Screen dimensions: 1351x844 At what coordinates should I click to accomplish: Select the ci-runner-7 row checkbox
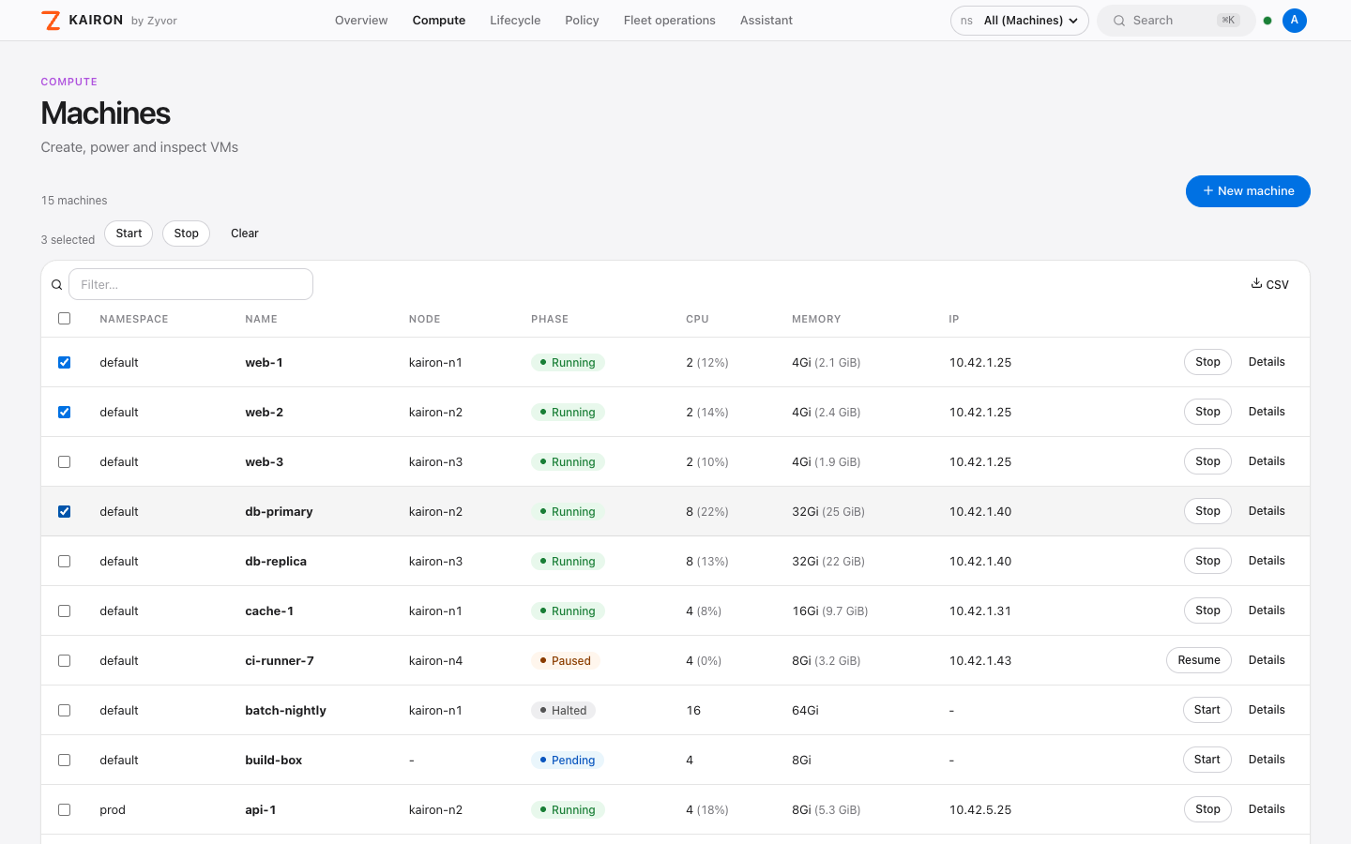tap(65, 660)
